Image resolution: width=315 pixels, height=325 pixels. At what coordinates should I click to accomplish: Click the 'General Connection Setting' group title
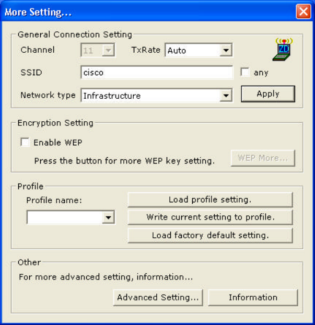(75, 34)
